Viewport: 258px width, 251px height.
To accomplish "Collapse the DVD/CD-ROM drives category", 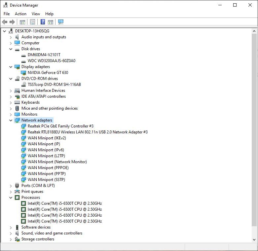I will tap(11, 79).
